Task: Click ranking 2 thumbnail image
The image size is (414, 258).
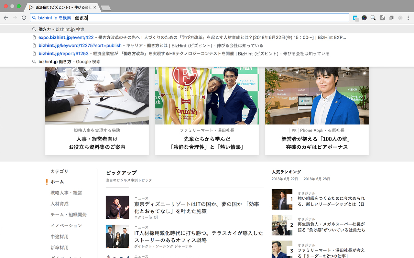Action: tap(282, 225)
